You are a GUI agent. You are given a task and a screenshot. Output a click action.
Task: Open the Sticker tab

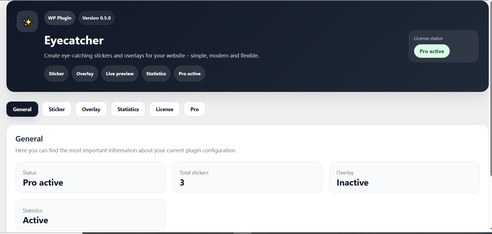tap(57, 109)
